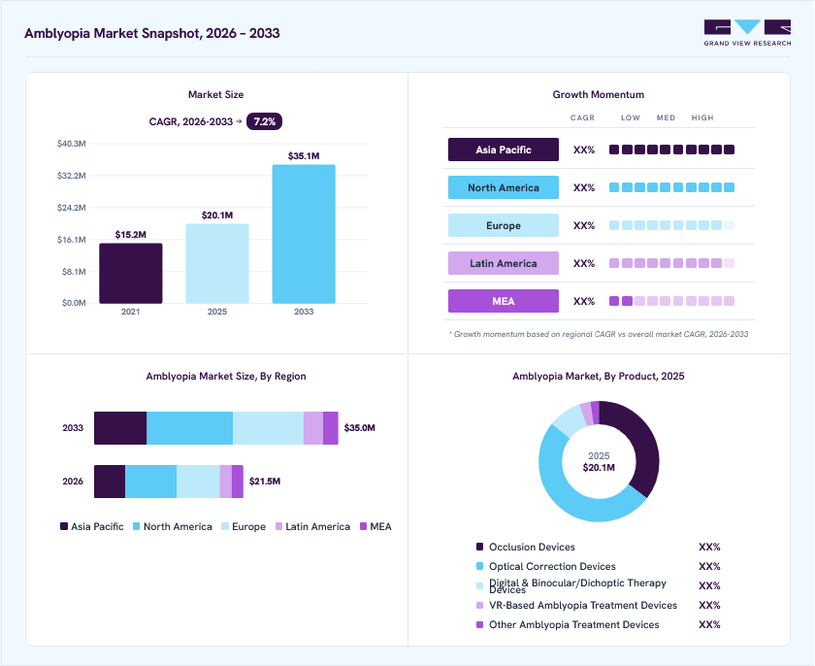Click the Latin America momentum indicator row
This screenshot has height=666, width=815.
[x=671, y=264]
